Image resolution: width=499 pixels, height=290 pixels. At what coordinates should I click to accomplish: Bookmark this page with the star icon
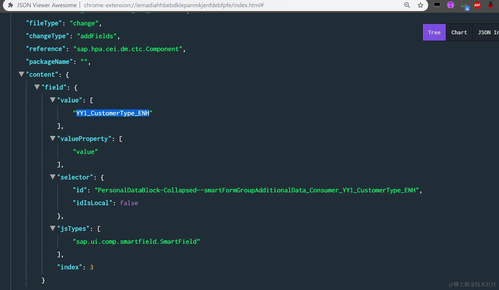pyautogui.click(x=420, y=5)
